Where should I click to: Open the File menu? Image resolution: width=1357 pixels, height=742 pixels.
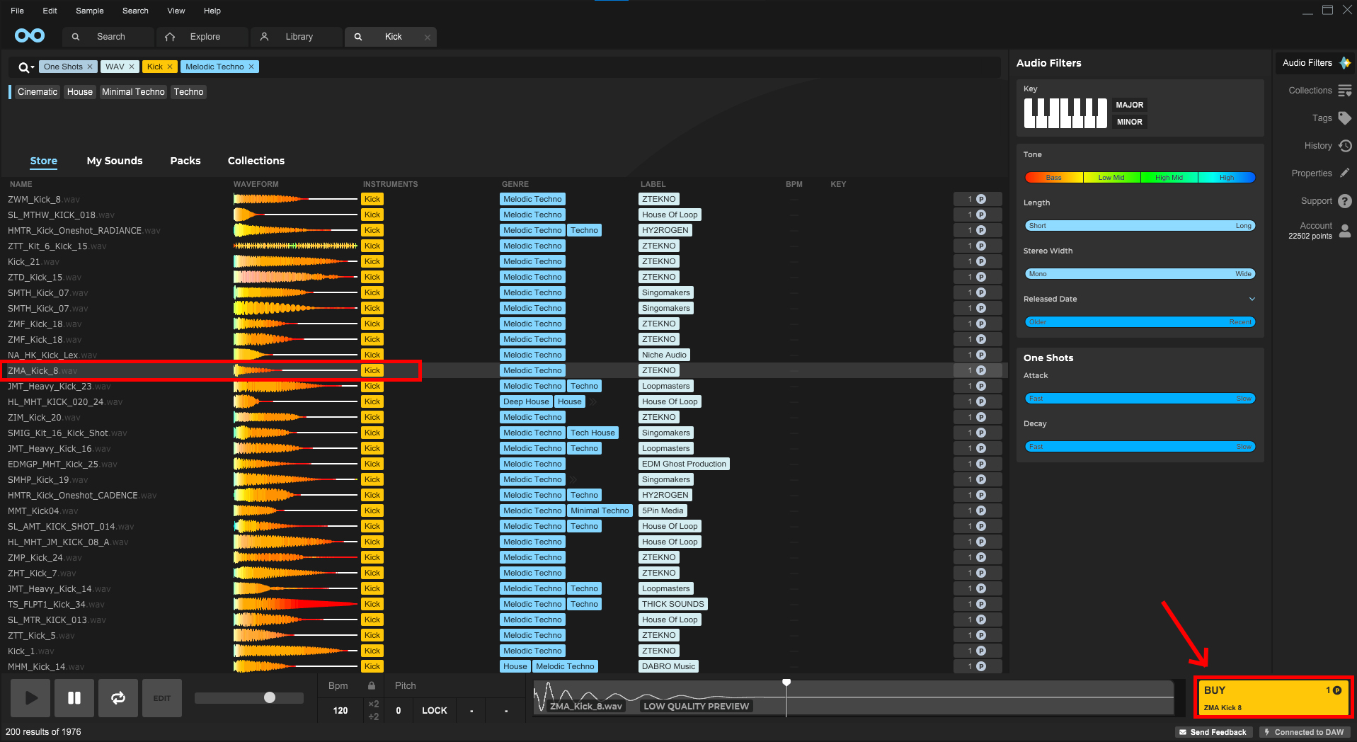point(18,11)
